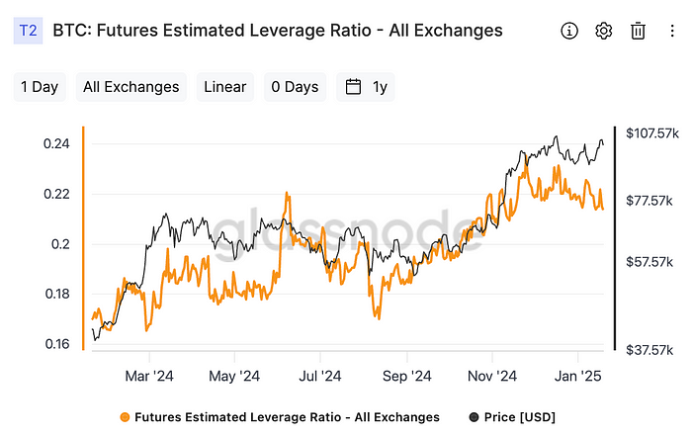Open the three-dot more options menu
This screenshot has width=692, height=435.
(x=671, y=31)
